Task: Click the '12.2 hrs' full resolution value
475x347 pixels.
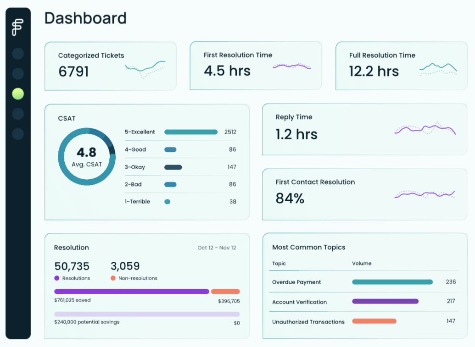Action: 374,72
